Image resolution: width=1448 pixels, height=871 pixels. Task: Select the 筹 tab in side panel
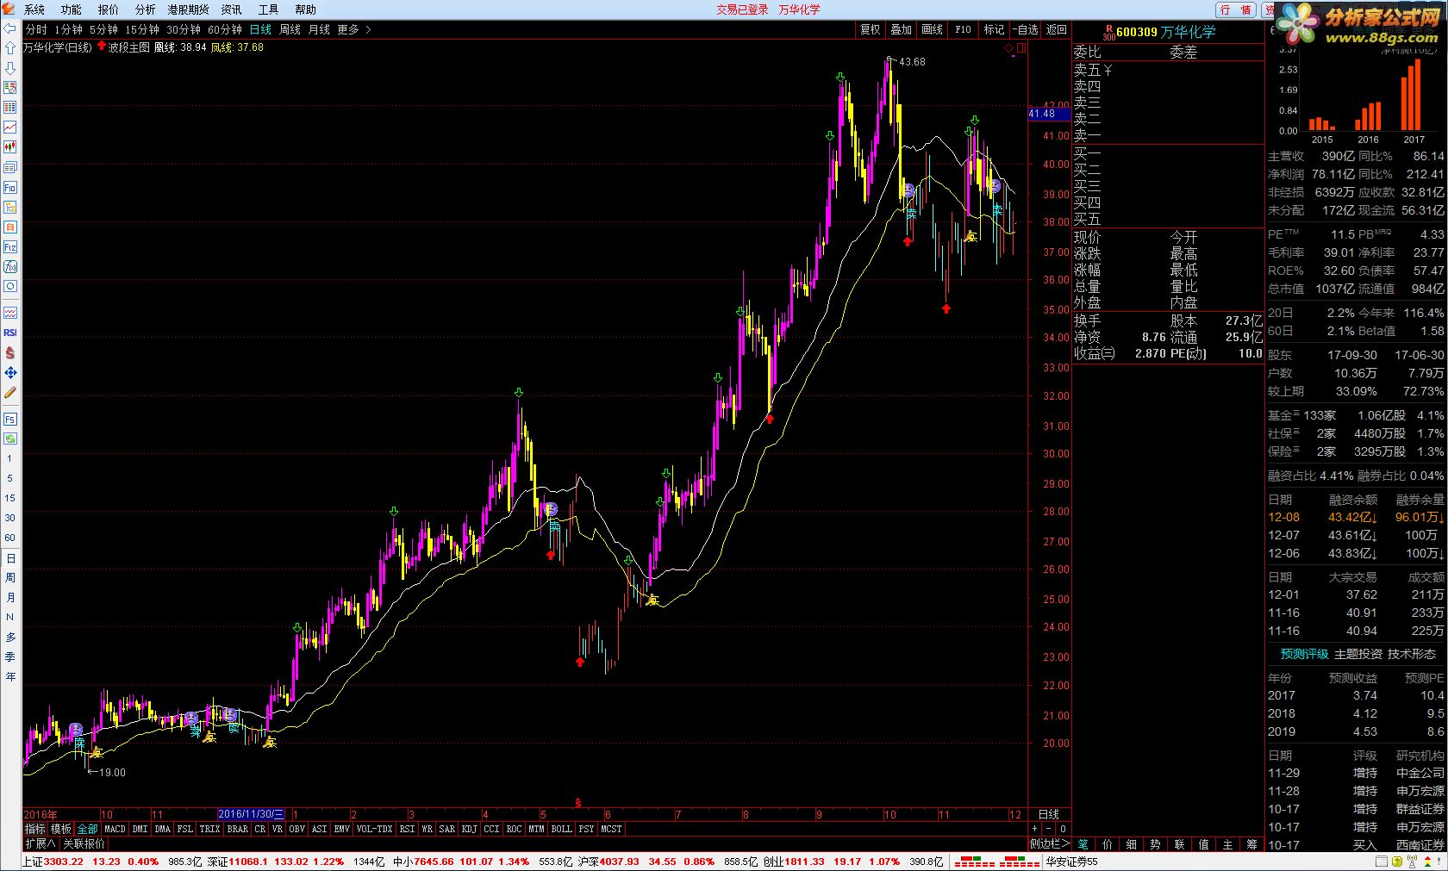click(1252, 844)
